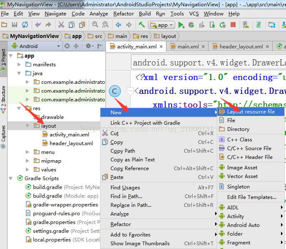Select C++ Class in the submenu
286x249 pixels.
point(251,140)
